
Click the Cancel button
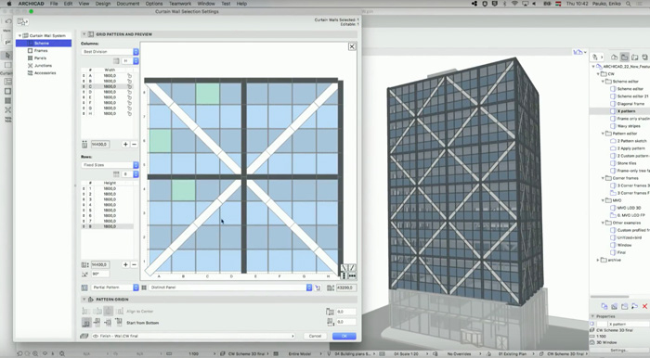[x=315, y=336]
